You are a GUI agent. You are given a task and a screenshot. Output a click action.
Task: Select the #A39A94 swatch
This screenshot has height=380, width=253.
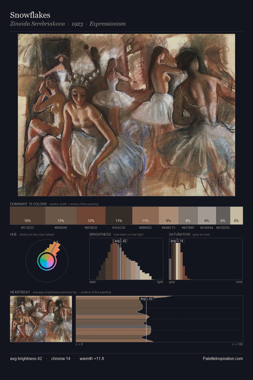(x=207, y=216)
